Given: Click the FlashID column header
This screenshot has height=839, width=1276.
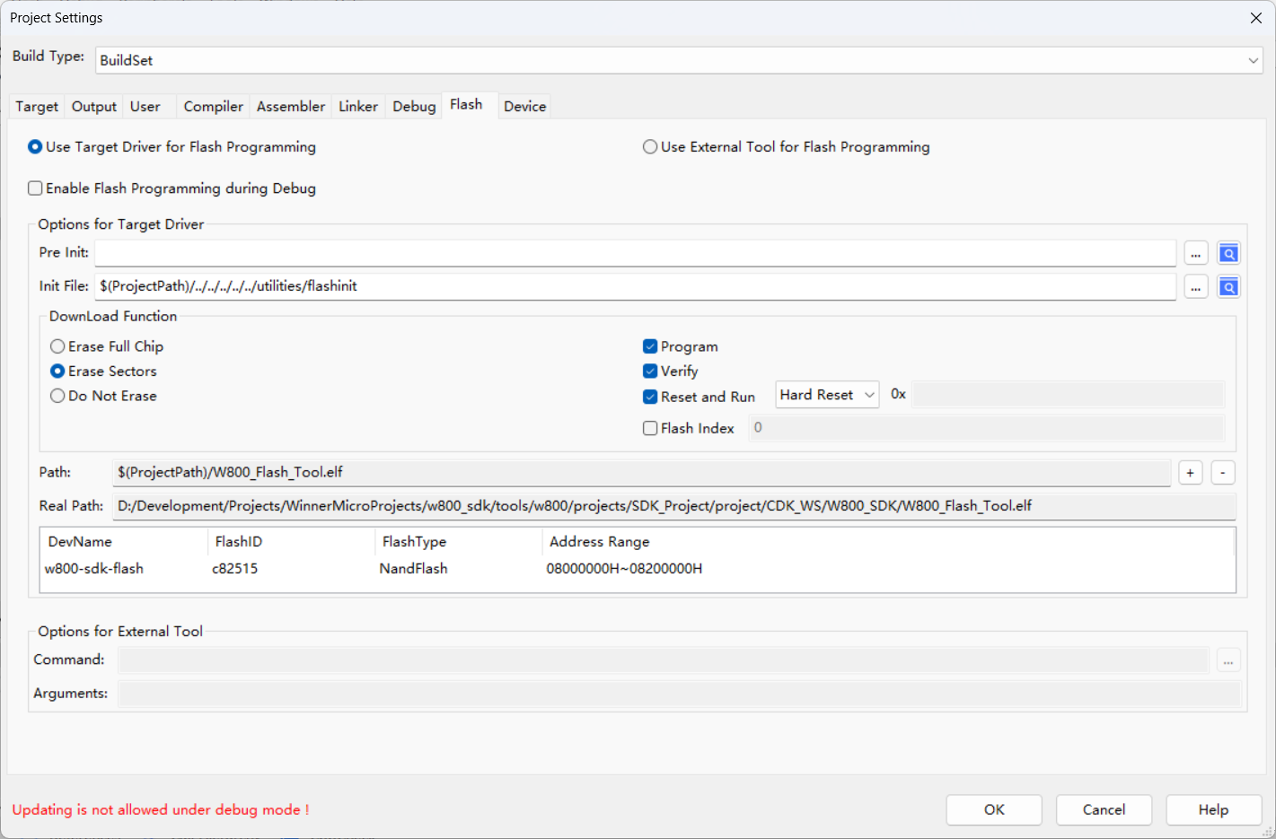Looking at the screenshot, I should [x=291, y=542].
